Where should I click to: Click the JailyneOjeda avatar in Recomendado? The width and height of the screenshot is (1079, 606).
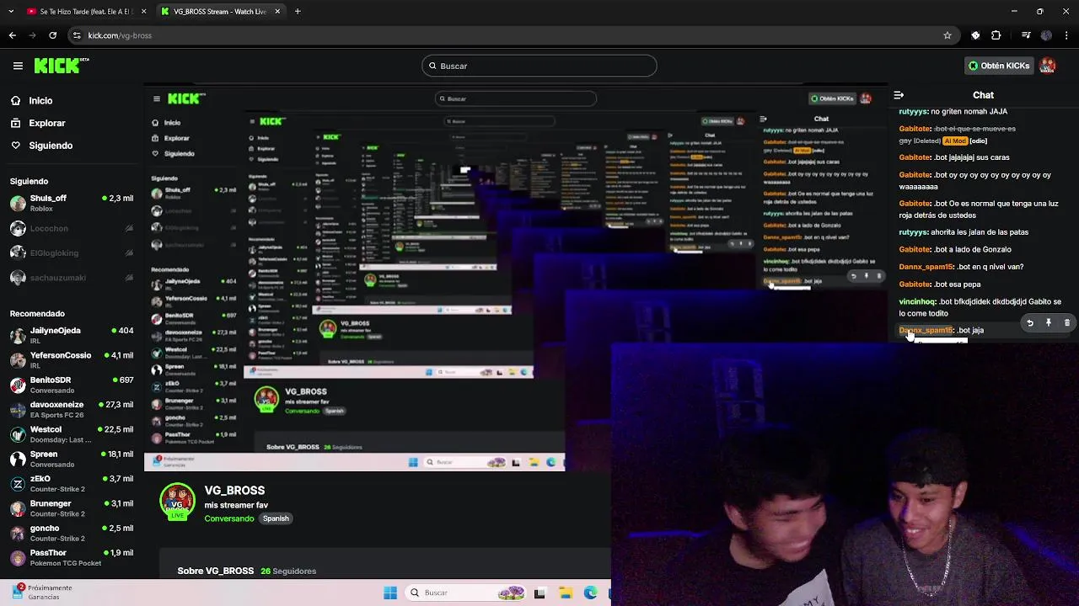(18, 336)
